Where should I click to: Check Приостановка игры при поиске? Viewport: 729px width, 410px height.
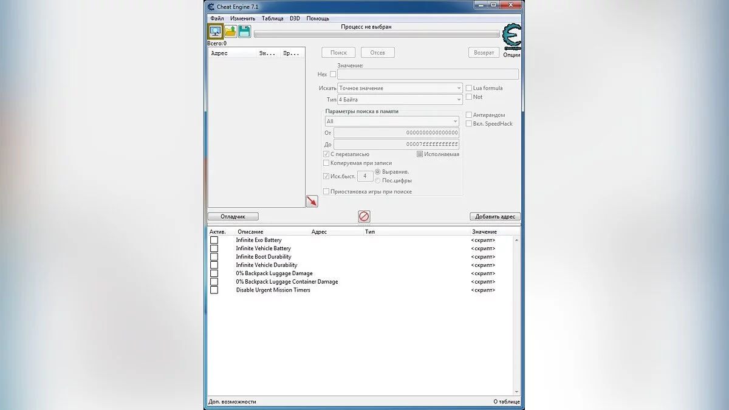tap(326, 191)
